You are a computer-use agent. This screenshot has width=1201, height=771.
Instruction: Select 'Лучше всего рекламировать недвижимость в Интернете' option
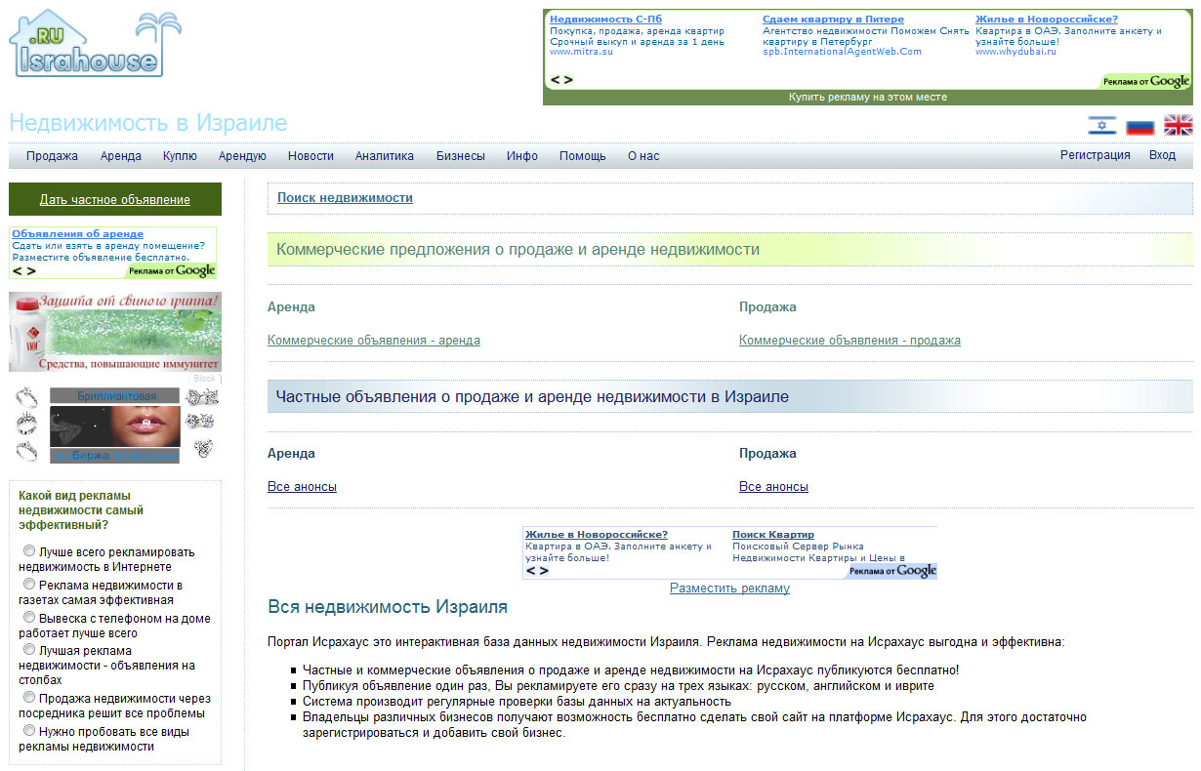(x=29, y=550)
